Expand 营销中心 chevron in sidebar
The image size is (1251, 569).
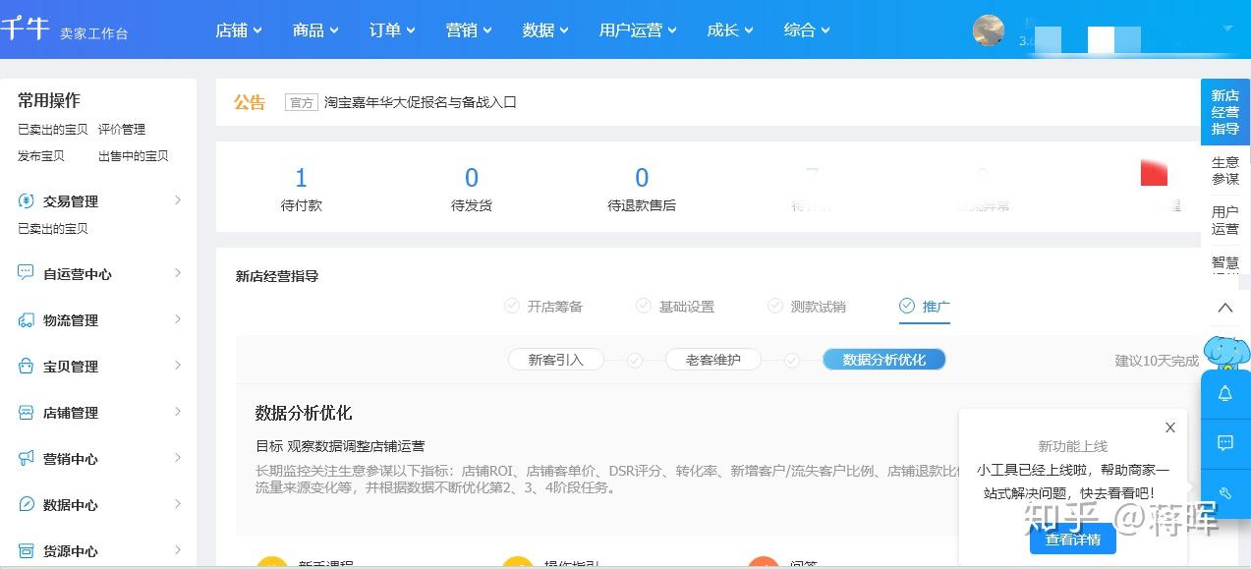point(178,458)
